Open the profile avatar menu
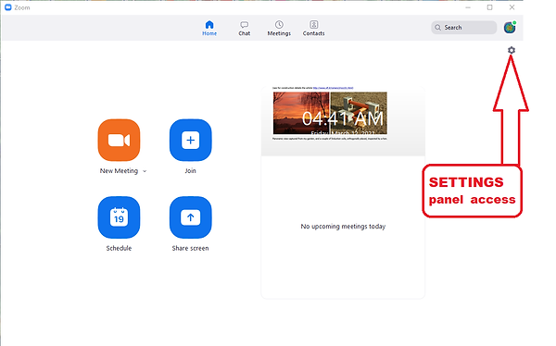 coord(510,27)
